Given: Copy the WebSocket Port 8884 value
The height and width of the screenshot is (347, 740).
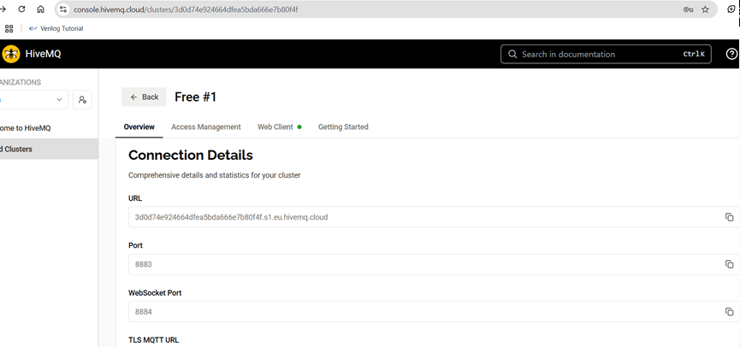Looking at the screenshot, I should tap(729, 312).
